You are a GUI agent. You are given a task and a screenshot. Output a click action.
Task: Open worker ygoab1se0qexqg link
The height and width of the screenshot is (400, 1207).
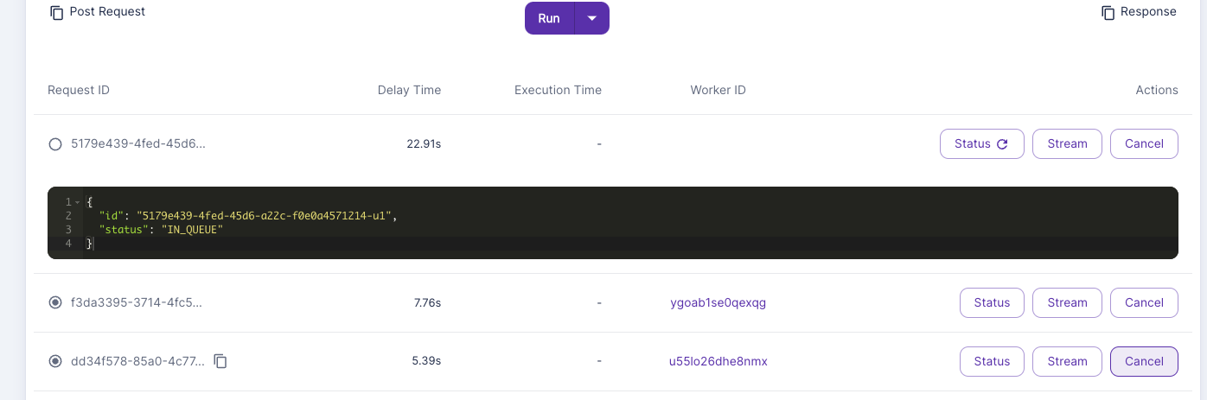pos(718,302)
